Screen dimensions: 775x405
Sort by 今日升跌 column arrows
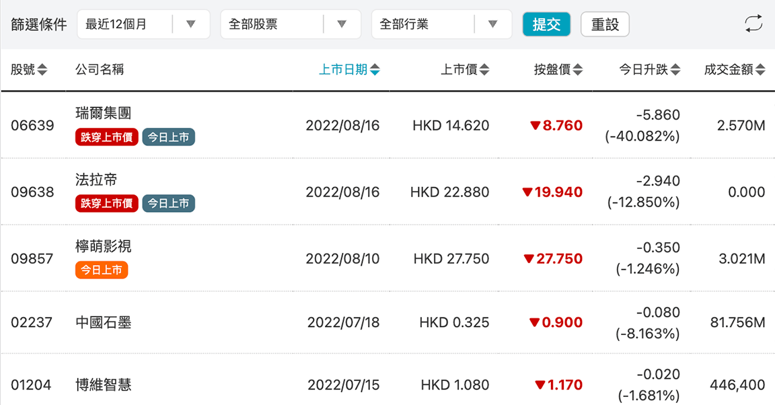click(675, 70)
